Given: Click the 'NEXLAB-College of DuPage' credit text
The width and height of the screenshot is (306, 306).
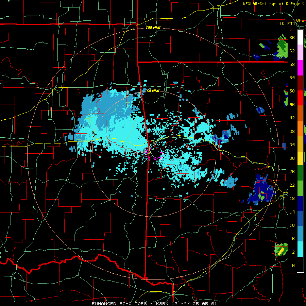Looking at the screenshot, I should (x=272, y=4).
